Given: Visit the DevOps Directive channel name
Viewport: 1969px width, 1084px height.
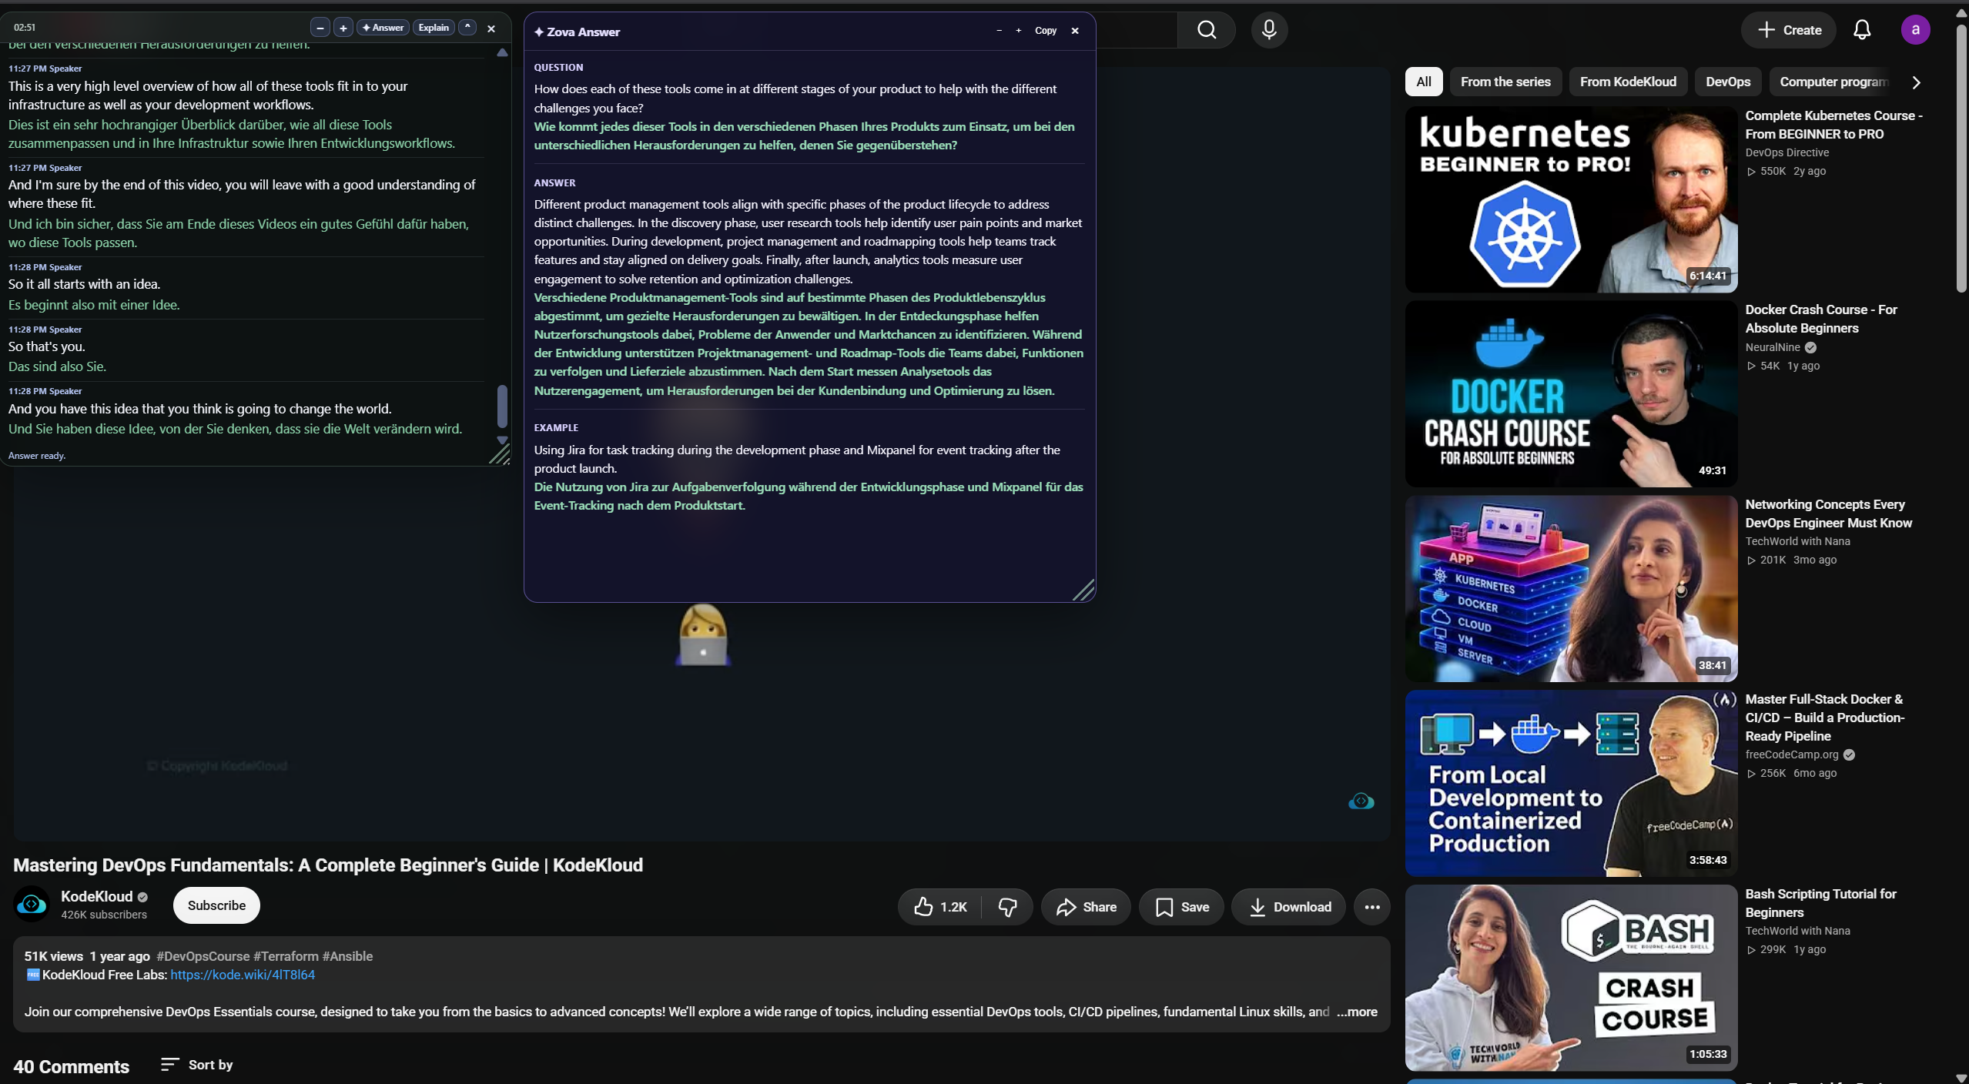Looking at the screenshot, I should (1787, 152).
